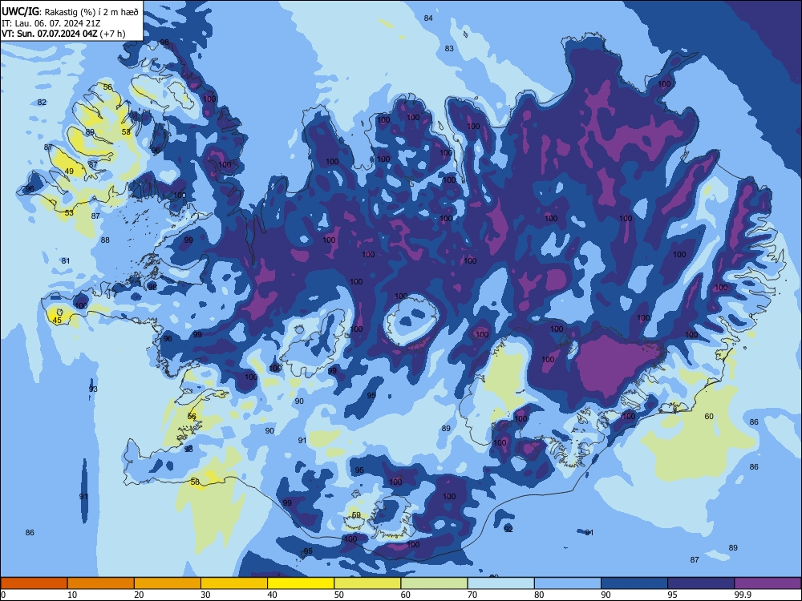Pick the purple above-99.9 legend swatch
The image size is (802, 601).
pyautogui.click(x=768, y=583)
